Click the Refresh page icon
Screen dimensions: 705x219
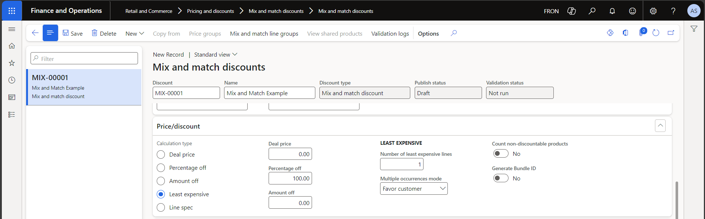point(656,33)
